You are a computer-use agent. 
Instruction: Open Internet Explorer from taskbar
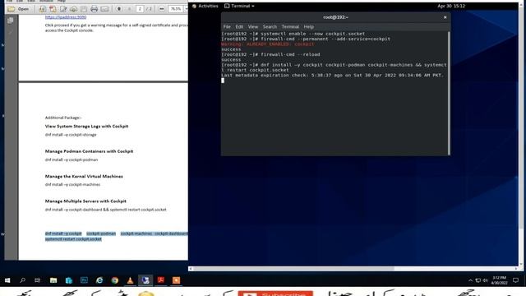pyautogui.click(x=99, y=280)
